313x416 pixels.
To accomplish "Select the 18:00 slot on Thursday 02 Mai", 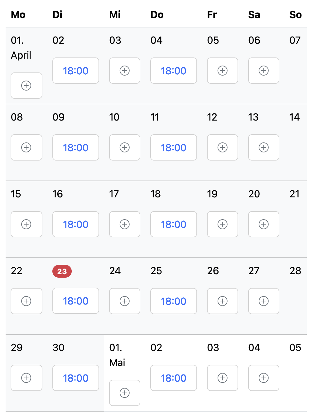I will click(174, 378).
